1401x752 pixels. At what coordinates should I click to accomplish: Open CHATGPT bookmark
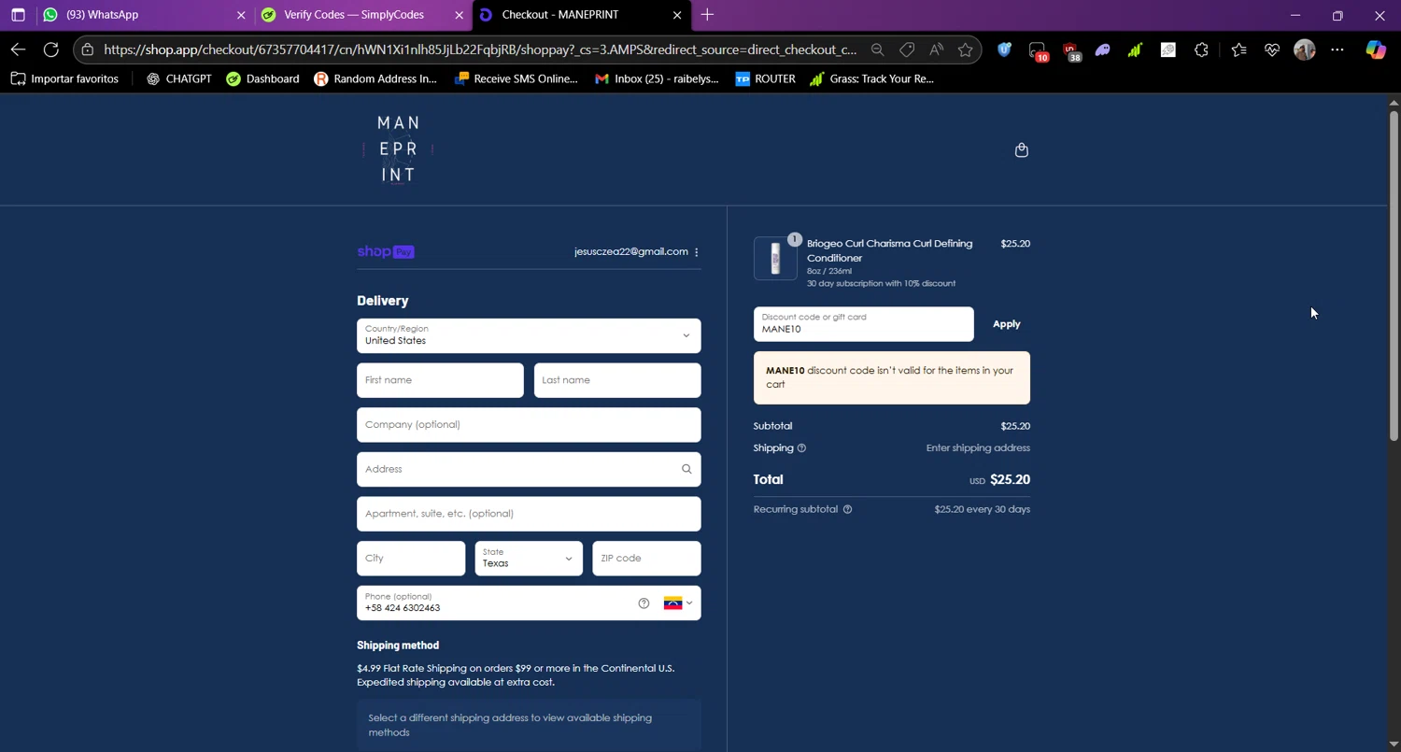tap(179, 79)
